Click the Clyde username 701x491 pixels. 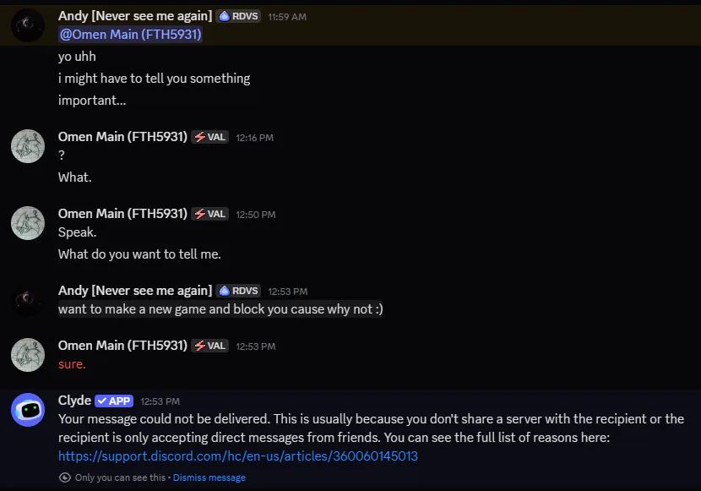(74, 401)
